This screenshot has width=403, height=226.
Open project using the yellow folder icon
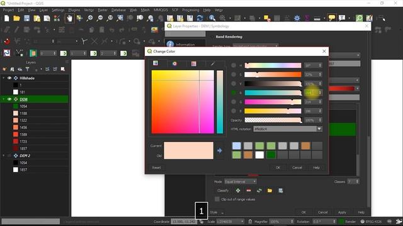[x=17, y=18]
